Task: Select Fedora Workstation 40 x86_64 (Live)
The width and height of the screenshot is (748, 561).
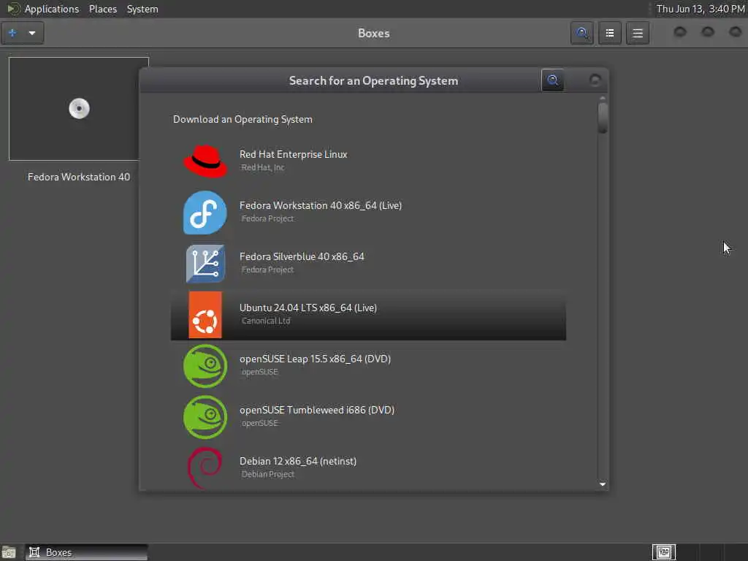Action: [368, 213]
